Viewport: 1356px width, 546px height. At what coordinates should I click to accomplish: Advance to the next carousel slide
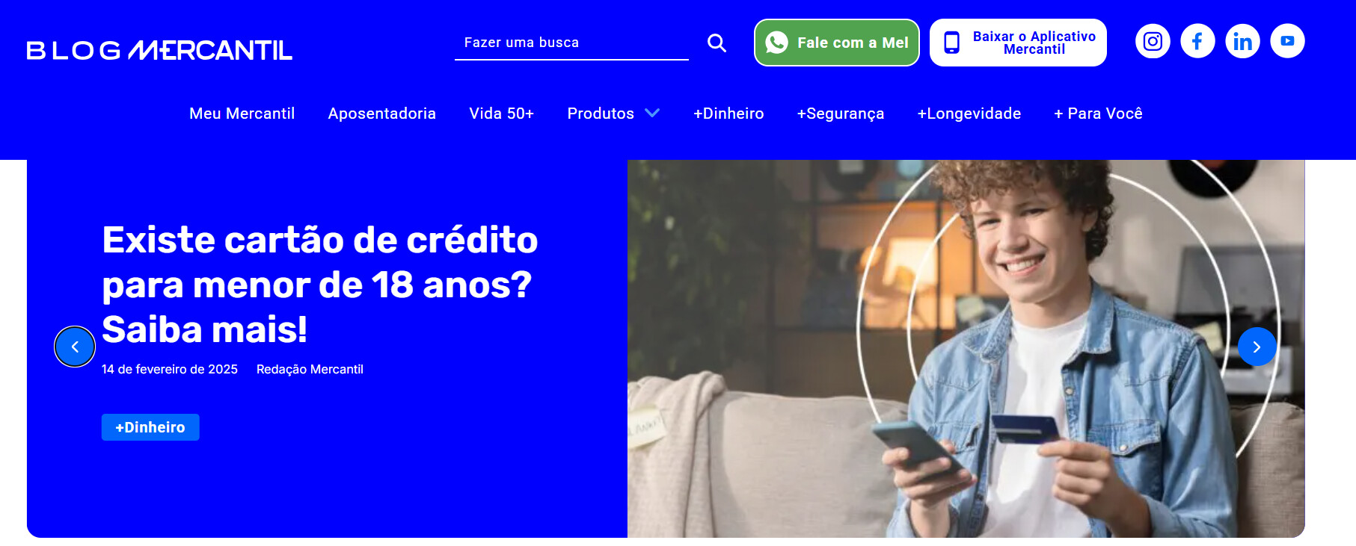pyautogui.click(x=1257, y=347)
